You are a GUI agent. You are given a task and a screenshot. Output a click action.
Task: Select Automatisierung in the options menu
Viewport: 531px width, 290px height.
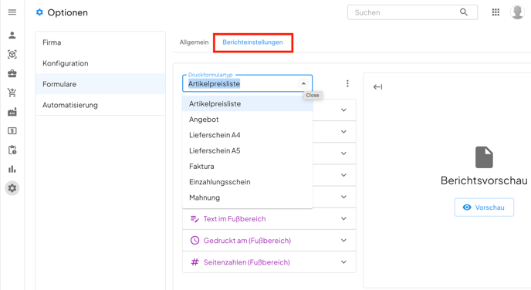100,105
